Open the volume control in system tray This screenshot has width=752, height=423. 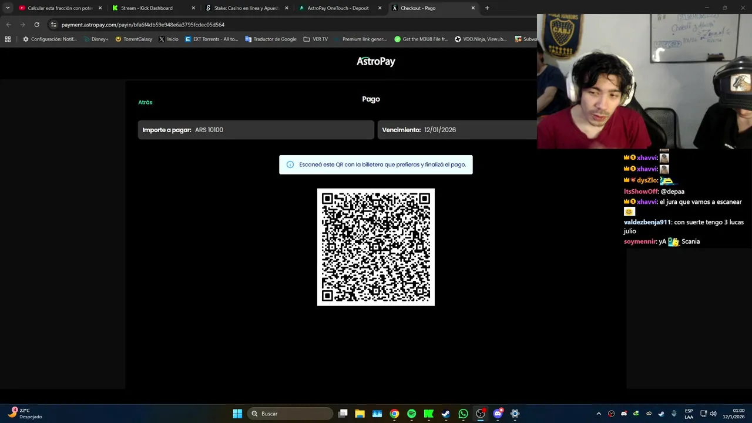pos(713,414)
